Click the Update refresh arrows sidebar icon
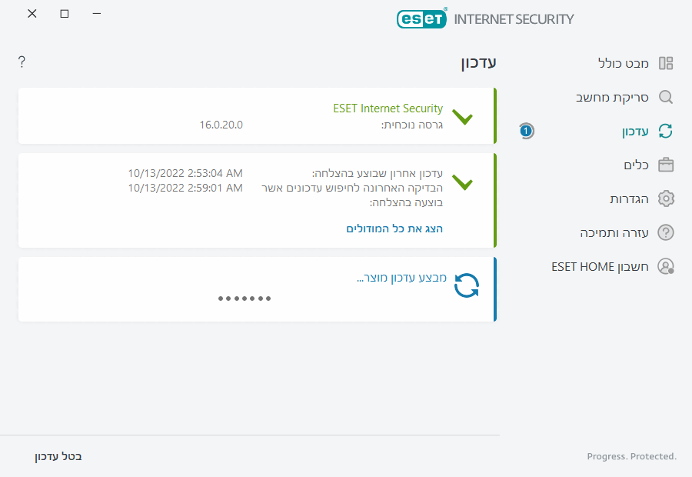This screenshot has height=477, width=692. point(666,131)
